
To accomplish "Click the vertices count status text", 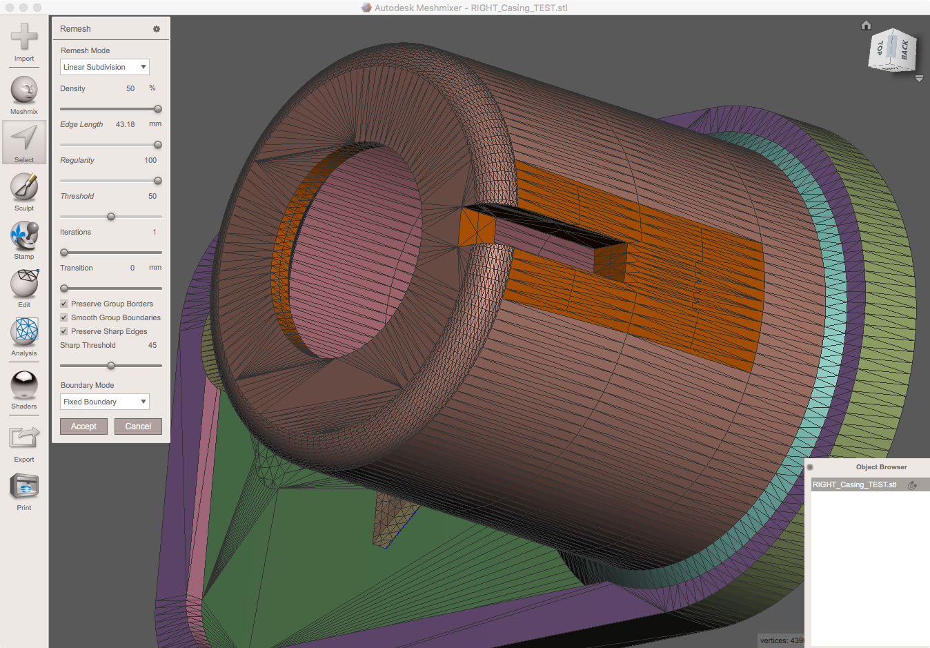I will (782, 640).
